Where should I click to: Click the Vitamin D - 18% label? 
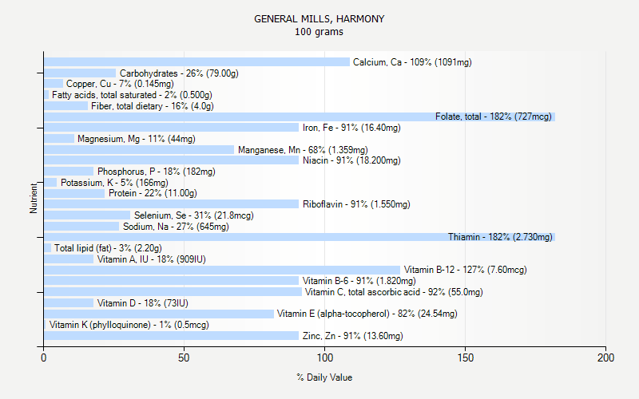tap(143, 303)
